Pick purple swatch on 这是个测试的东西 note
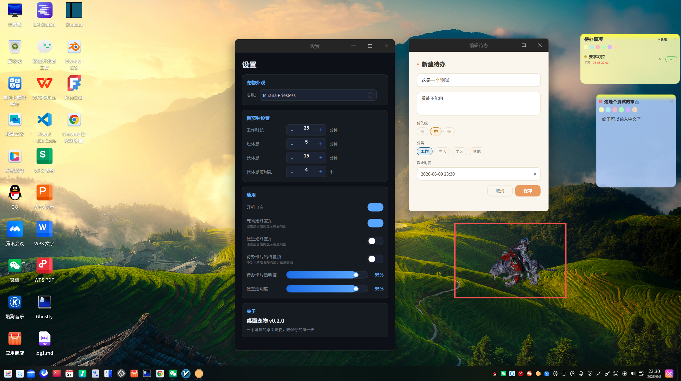Screen dimensions: 681x381 (x=628, y=110)
